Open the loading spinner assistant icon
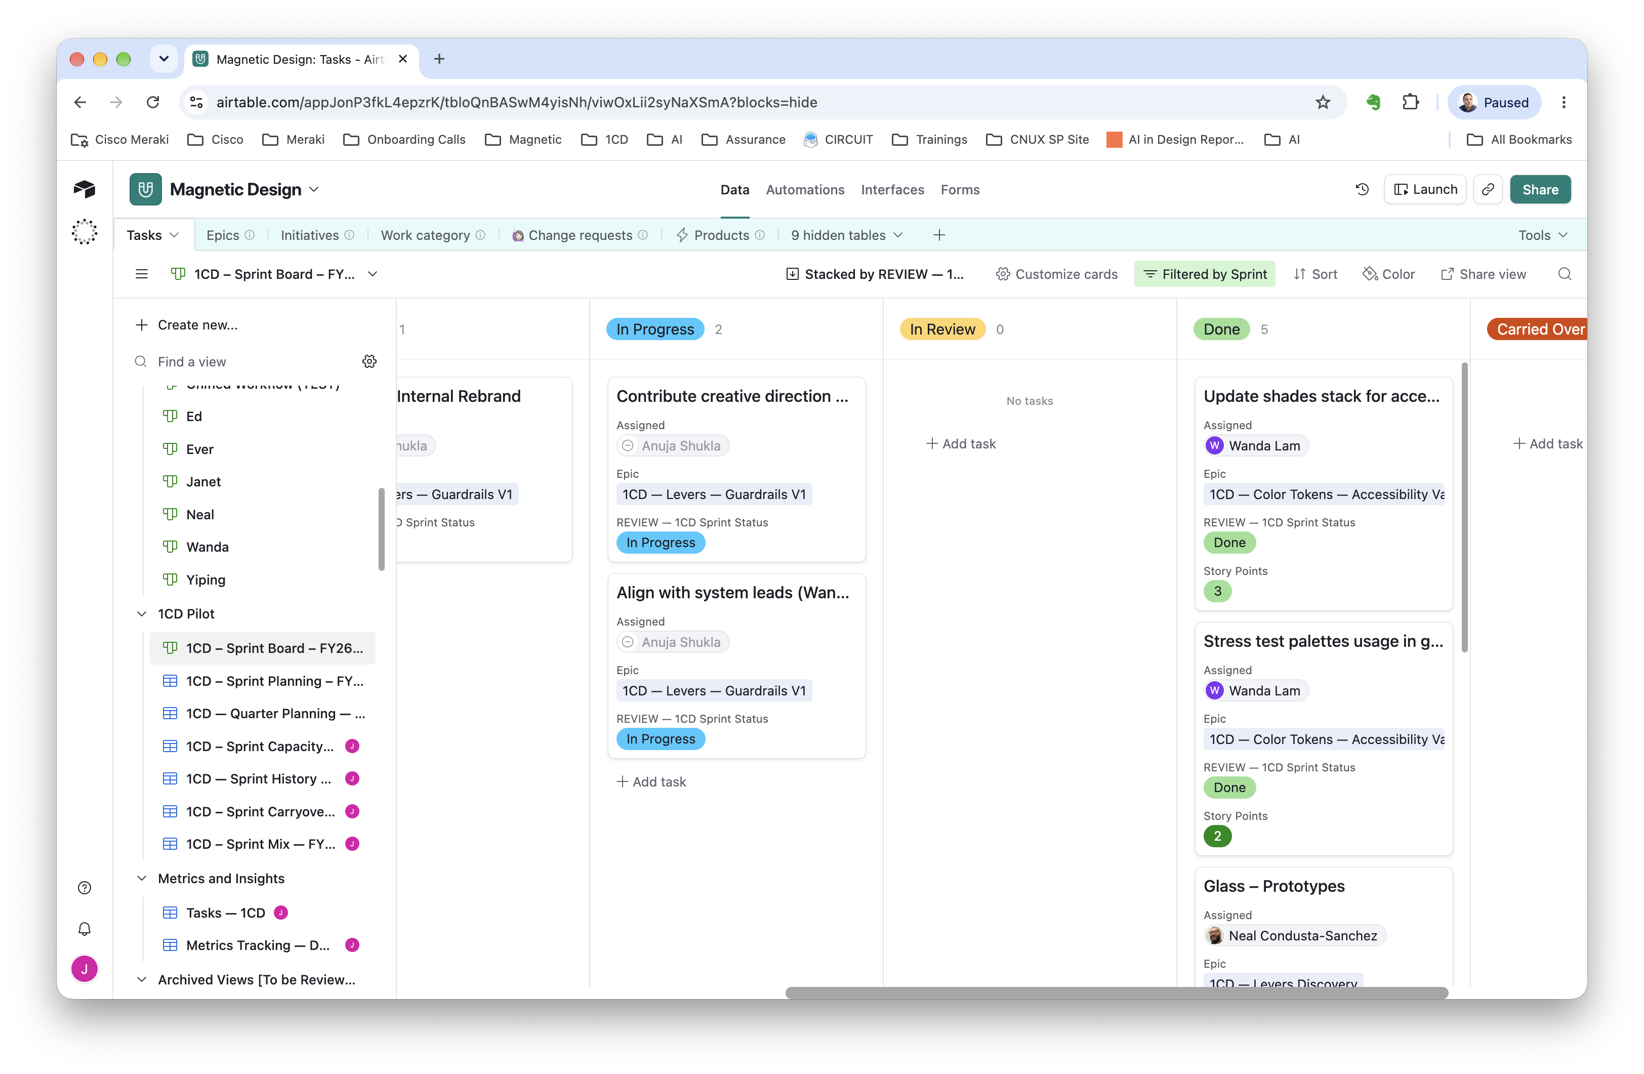This screenshot has height=1074, width=1644. [x=84, y=232]
